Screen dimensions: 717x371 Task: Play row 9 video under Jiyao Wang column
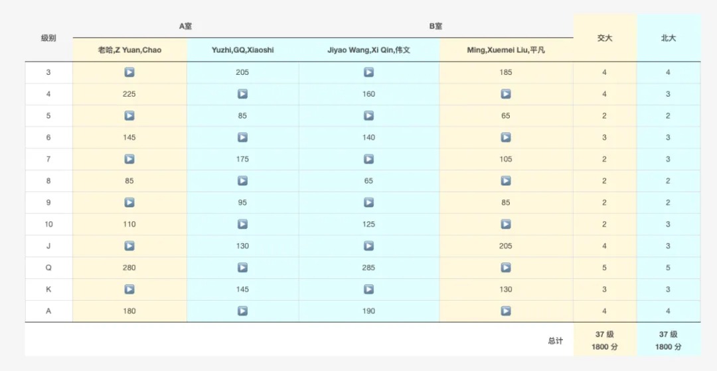click(368, 203)
